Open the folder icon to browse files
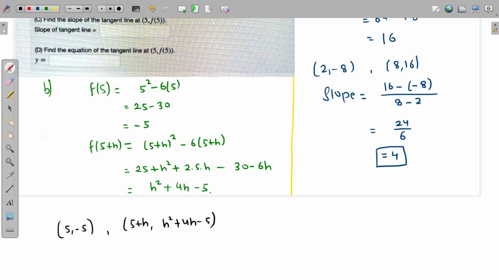 coord(461,8)
